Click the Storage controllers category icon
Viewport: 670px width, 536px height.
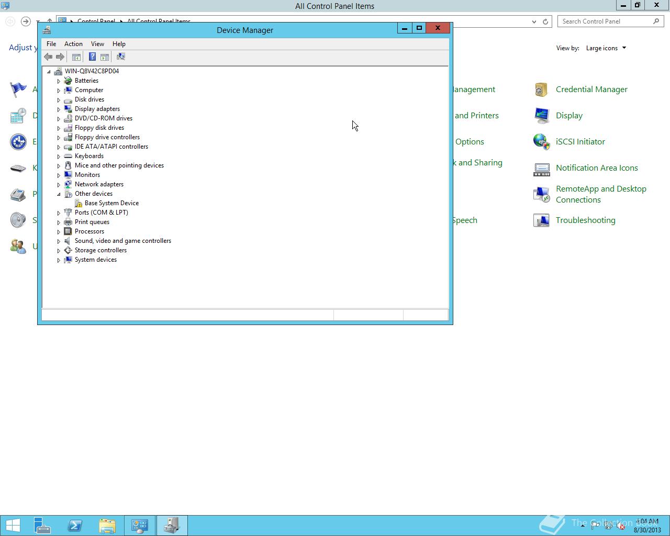pyautogui.click(x=68, y=250)
